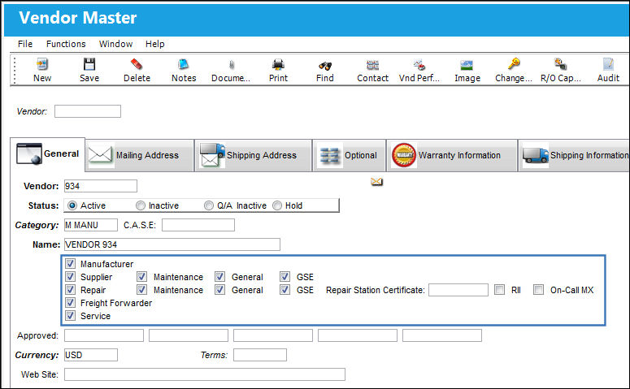This screenshot has height=389, width=630.
Task: Select the Q/A Inactive status option
Action: (209, 205)
